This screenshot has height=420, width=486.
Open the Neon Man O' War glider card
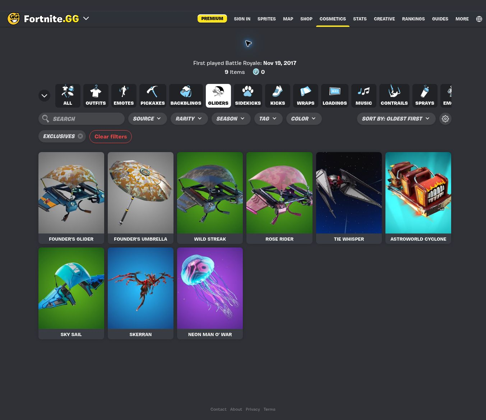[x=210, y=293]
